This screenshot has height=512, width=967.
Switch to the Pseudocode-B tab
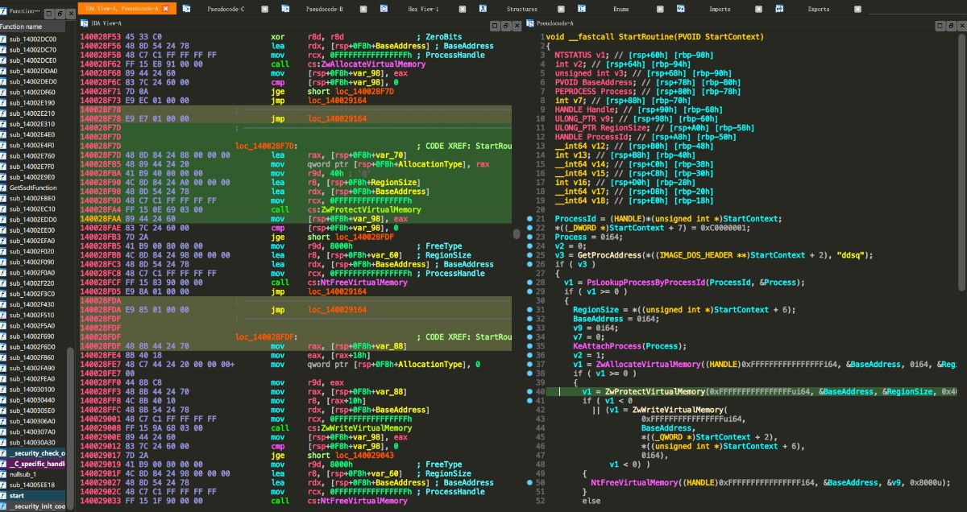[325, 8]
